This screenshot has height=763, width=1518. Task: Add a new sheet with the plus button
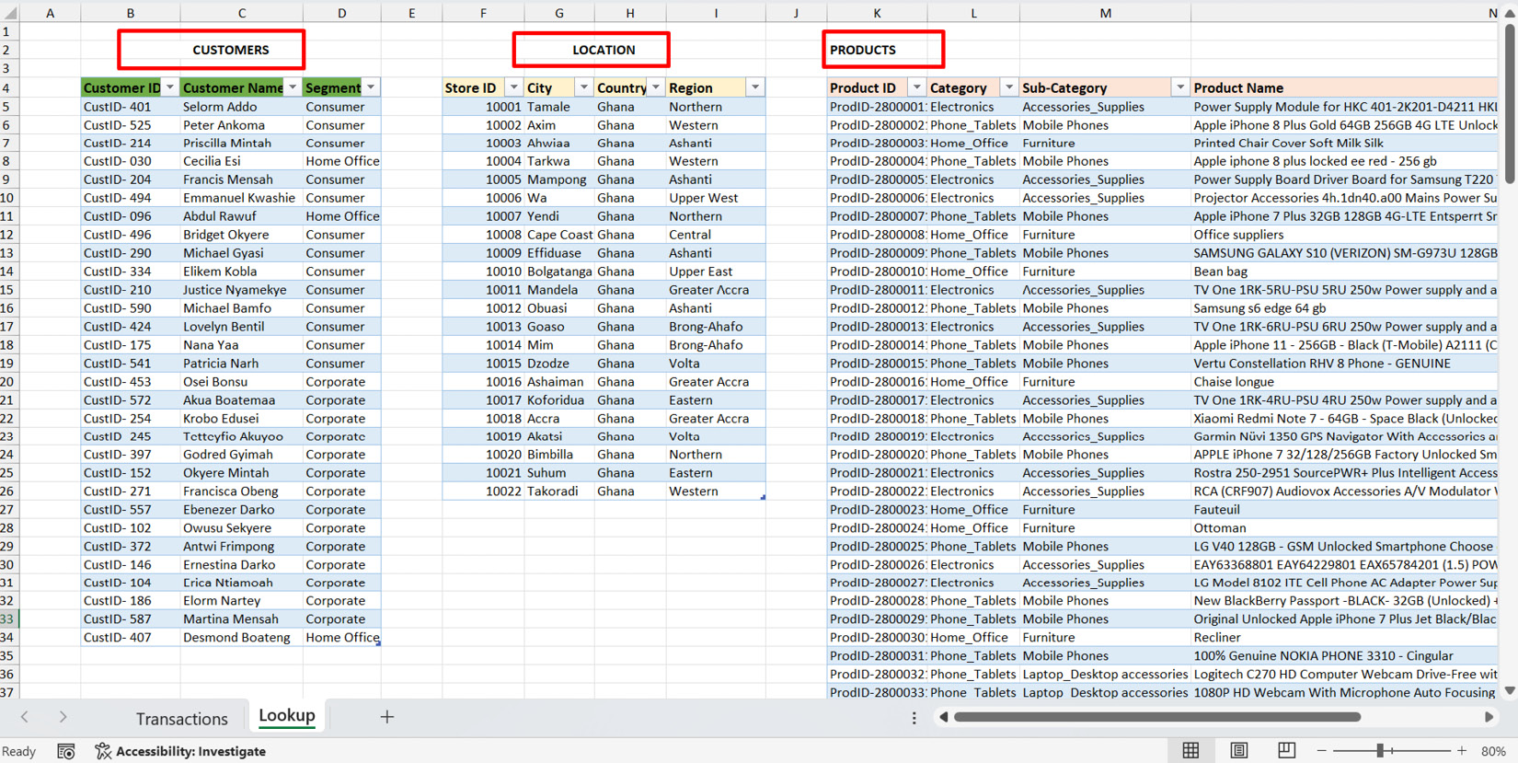[x=387, y=717]
